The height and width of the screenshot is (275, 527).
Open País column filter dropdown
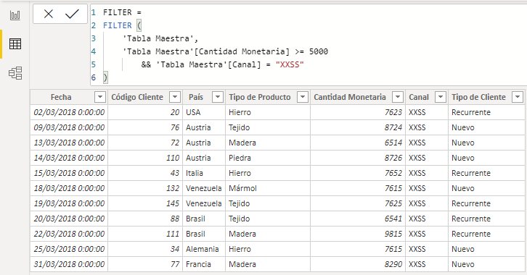[x=218, y=97]
